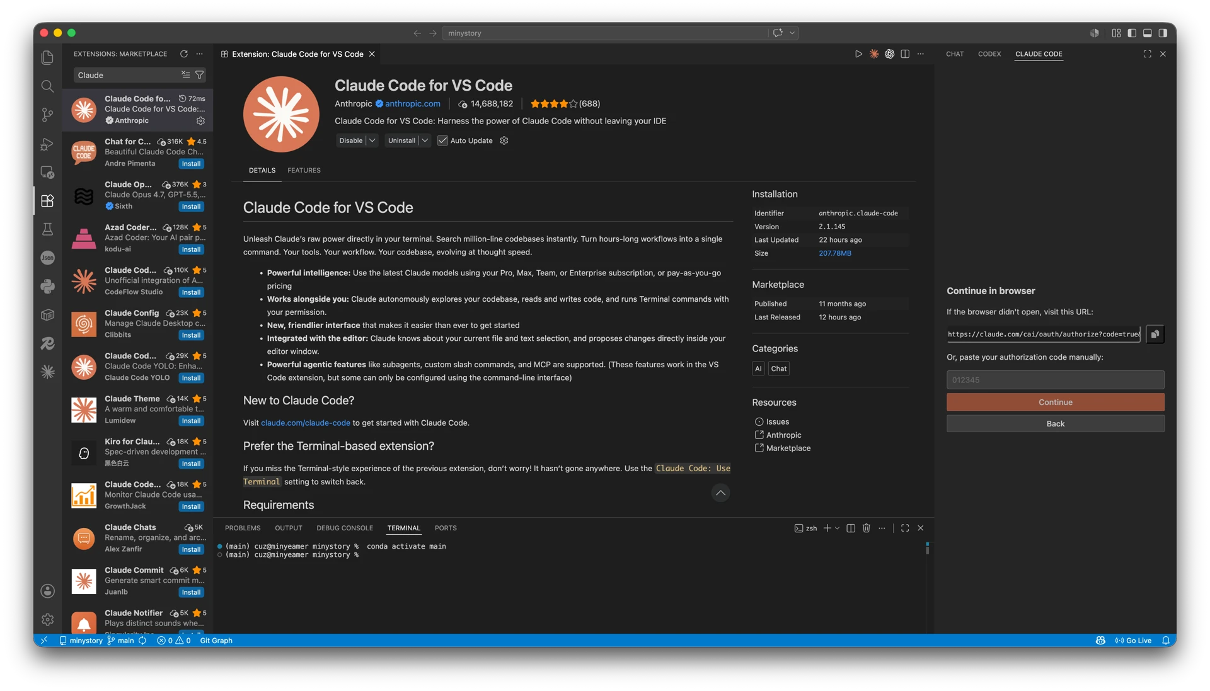
Task: Open more actions in editor toolbar
Action: [921, 54]
